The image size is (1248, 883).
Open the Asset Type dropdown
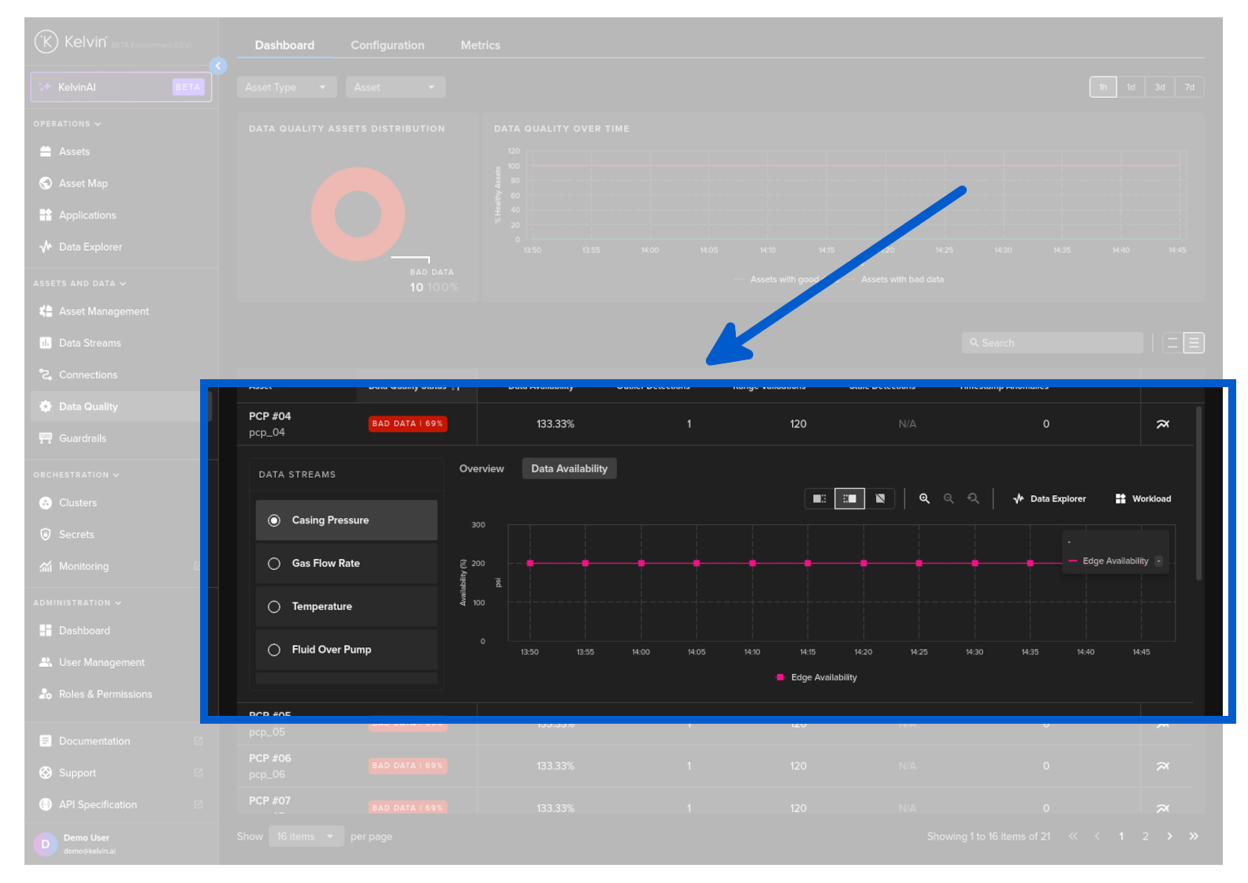(286, 88)
